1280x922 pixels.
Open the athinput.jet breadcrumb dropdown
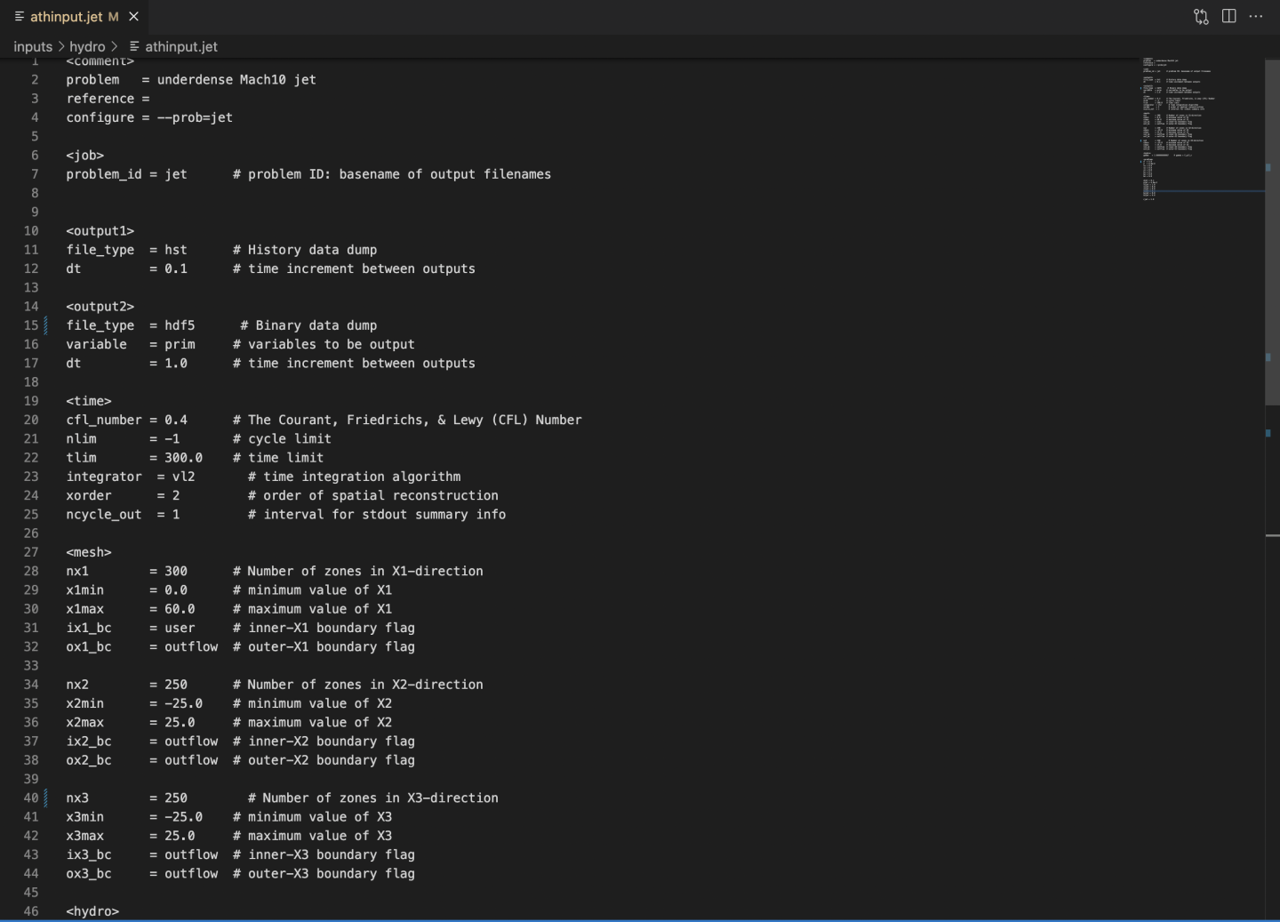pos(181,46)
